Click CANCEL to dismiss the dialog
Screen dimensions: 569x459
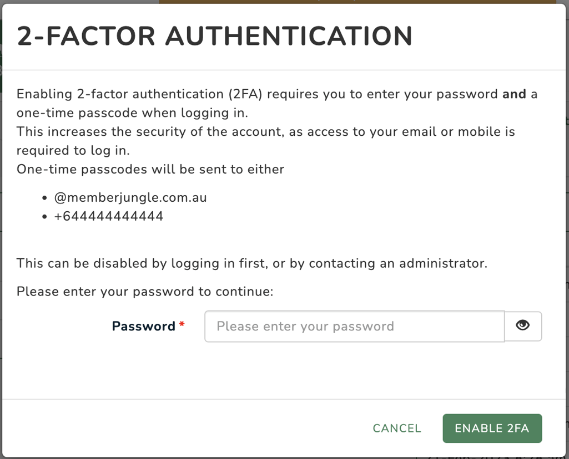[396, 428]
